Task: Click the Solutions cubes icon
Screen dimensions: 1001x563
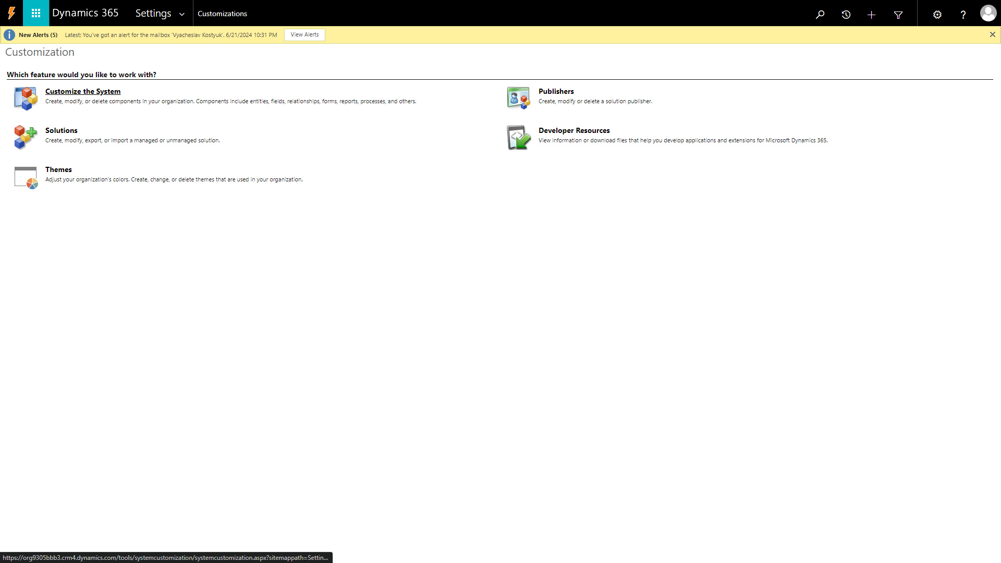Action: pyautogui.click(x=26, y=137)
